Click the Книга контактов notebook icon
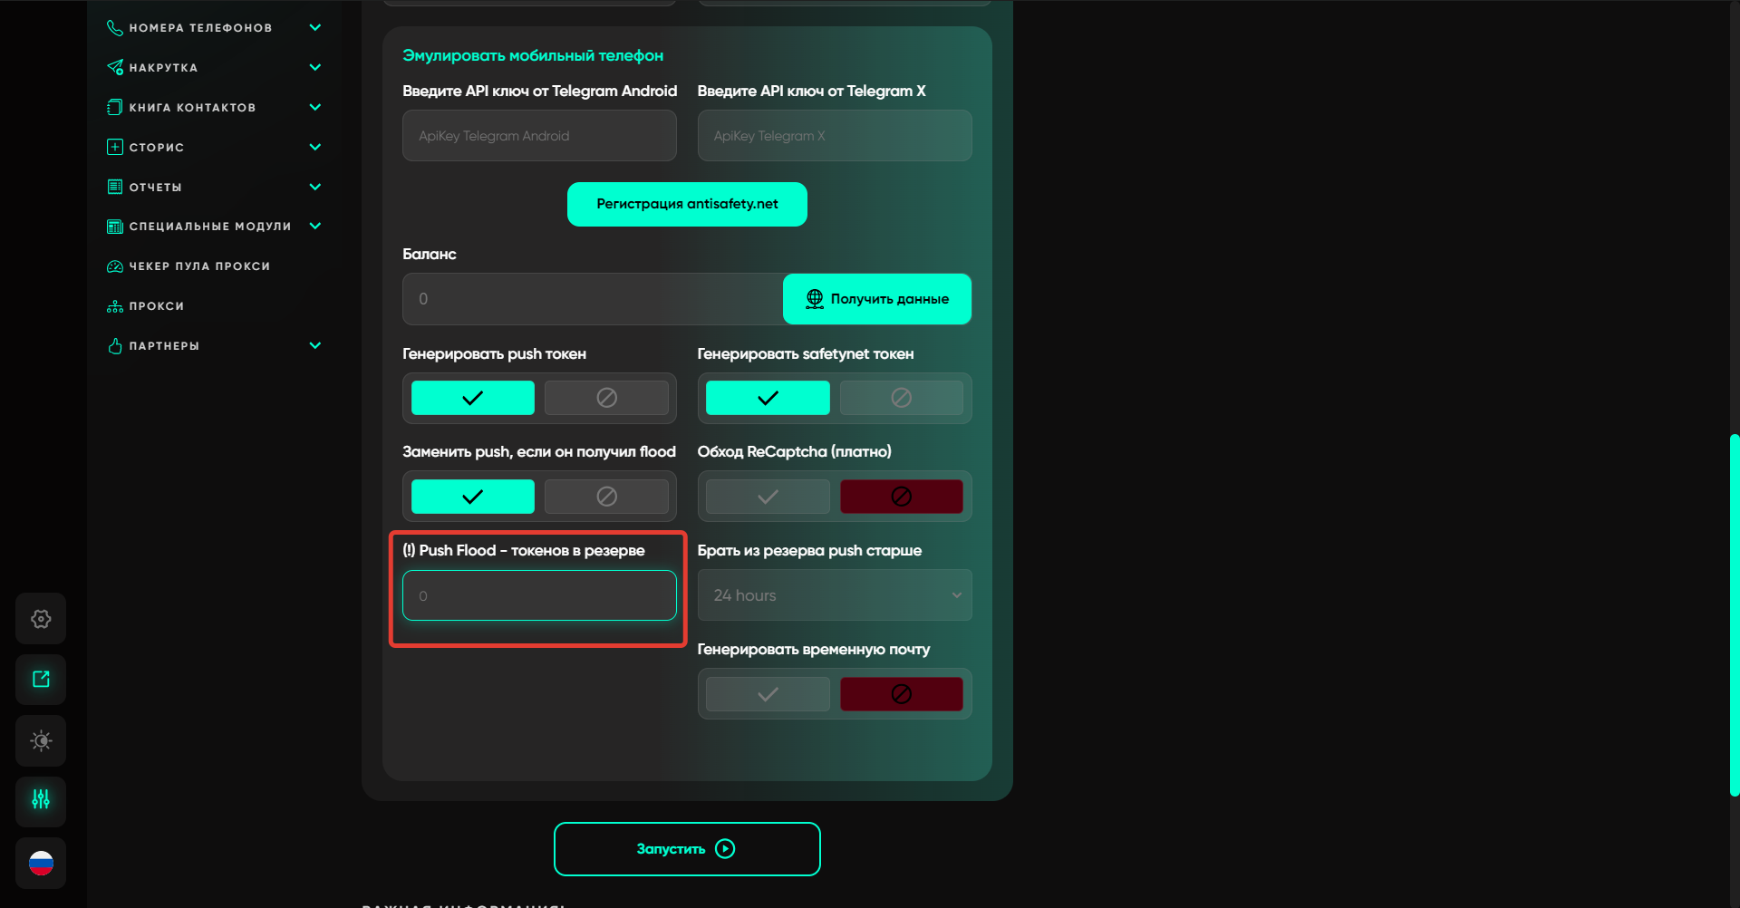 click(115, 107)
